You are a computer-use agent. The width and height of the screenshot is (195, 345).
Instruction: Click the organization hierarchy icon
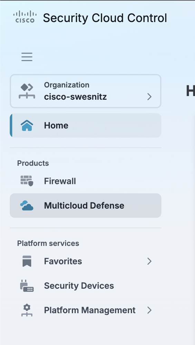click(27, 91)
